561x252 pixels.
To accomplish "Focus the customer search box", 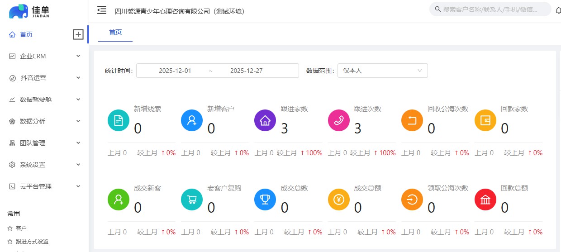I will pos(490,9).
